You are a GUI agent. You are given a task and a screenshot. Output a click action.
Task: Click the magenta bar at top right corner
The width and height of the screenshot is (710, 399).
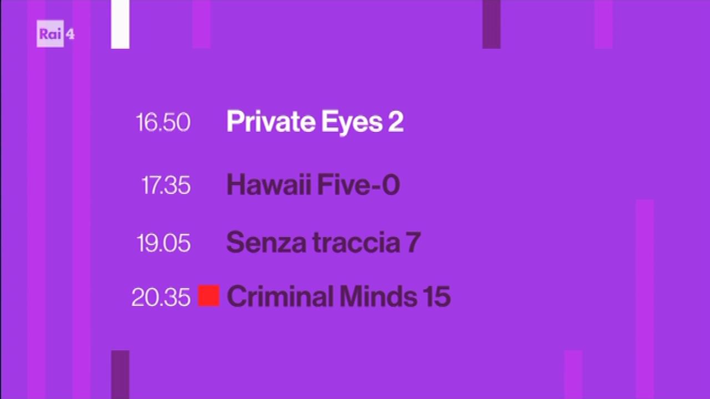pyautogui.click(x=603, y=24)
